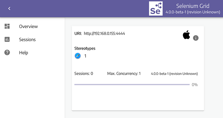Image resolution: width=223 pixels, height=118 pixels.
Task: Open the Sessions menu item
Action: point(27,39)
